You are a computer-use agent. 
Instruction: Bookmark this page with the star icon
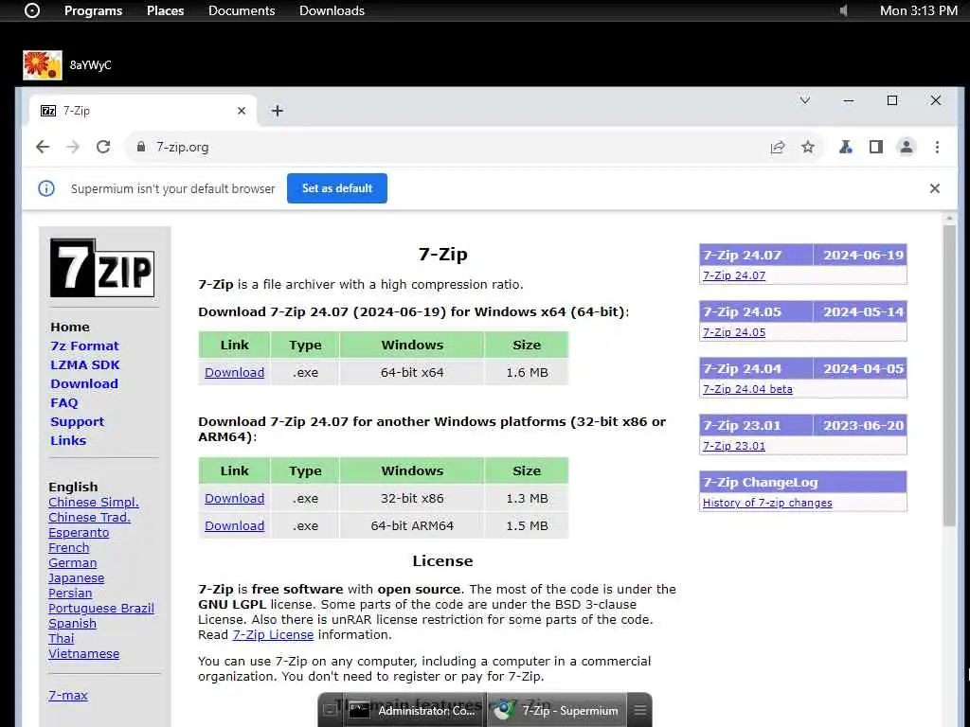tap(808, 147)
